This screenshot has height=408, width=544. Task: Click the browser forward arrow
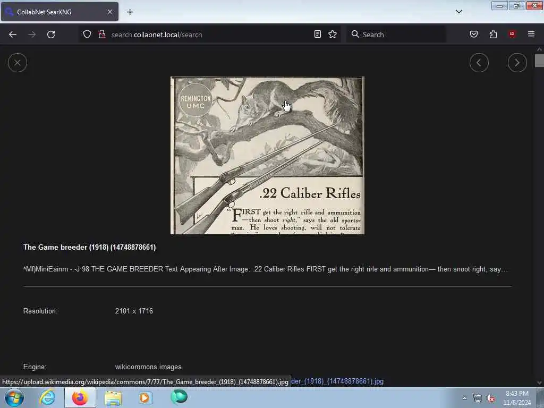pyautogui.click(x=32, y=35)
